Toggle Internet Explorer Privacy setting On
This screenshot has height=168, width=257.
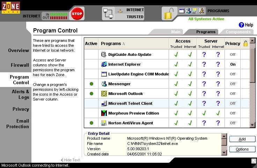(233, 64)
